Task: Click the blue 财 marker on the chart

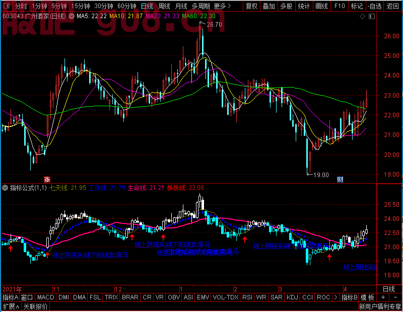Action: click(340, 179)
